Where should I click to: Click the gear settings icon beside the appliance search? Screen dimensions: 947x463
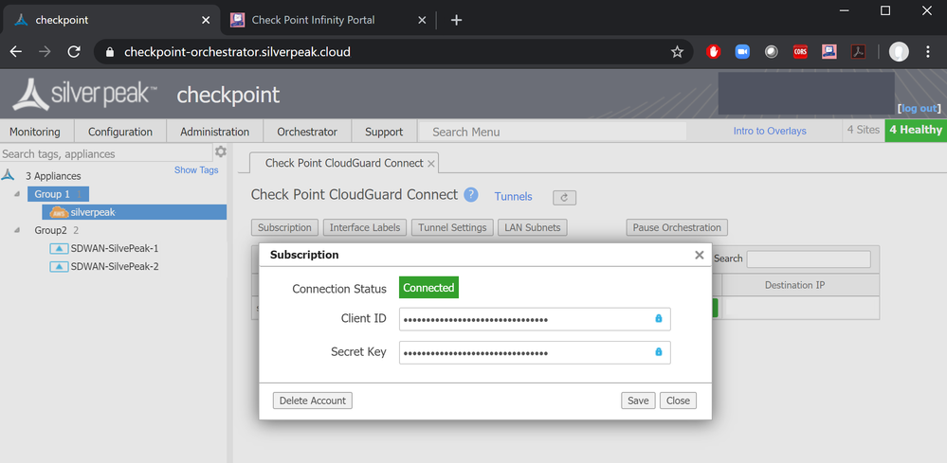click(221, 152)
